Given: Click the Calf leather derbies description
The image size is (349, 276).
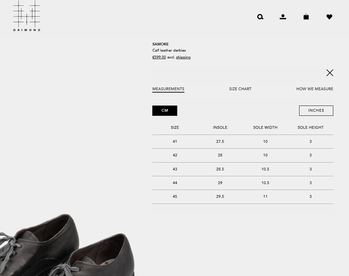Looking at the screenshot, I should tap(169, 51).
